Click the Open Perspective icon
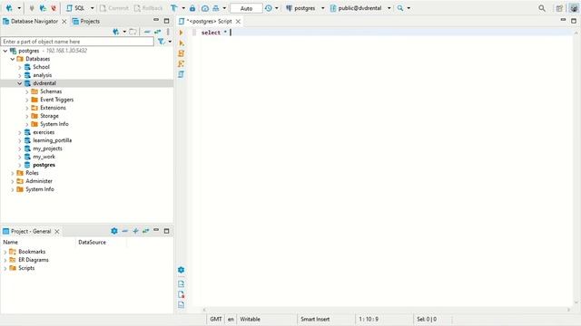This screenshot has width=581, height=326. 559,8
